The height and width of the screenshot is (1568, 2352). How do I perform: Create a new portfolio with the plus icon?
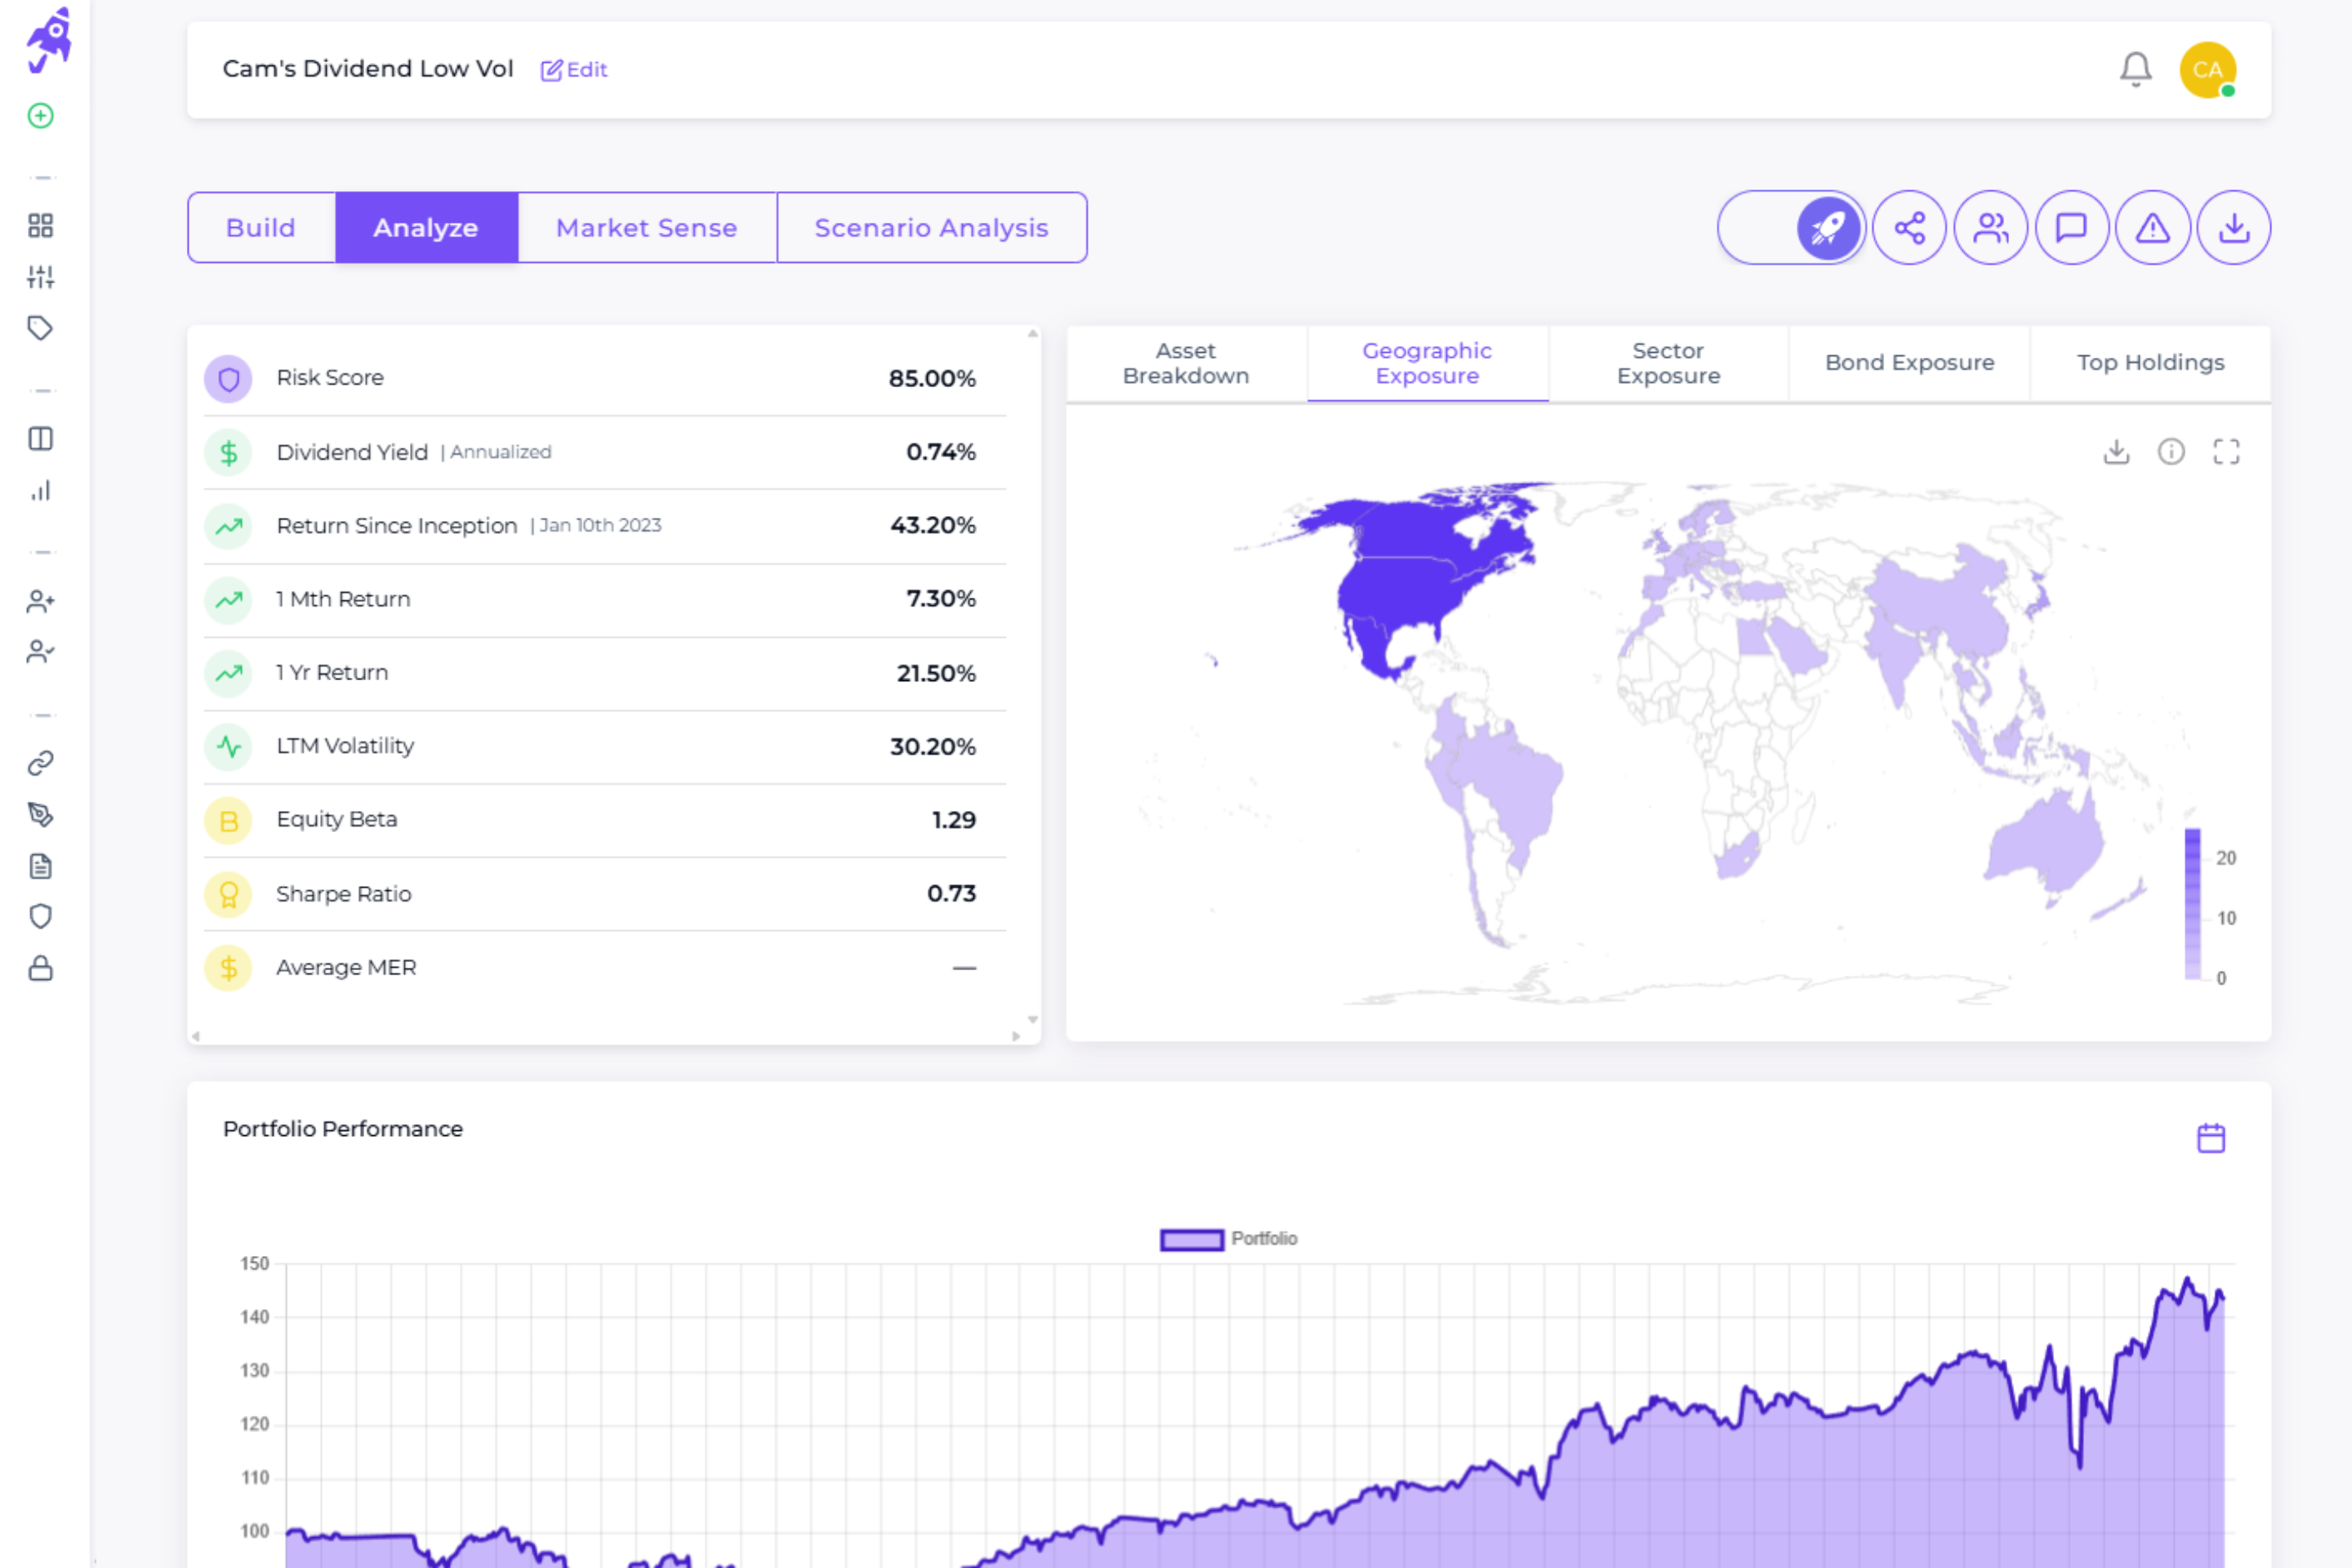tap(40, 116)
